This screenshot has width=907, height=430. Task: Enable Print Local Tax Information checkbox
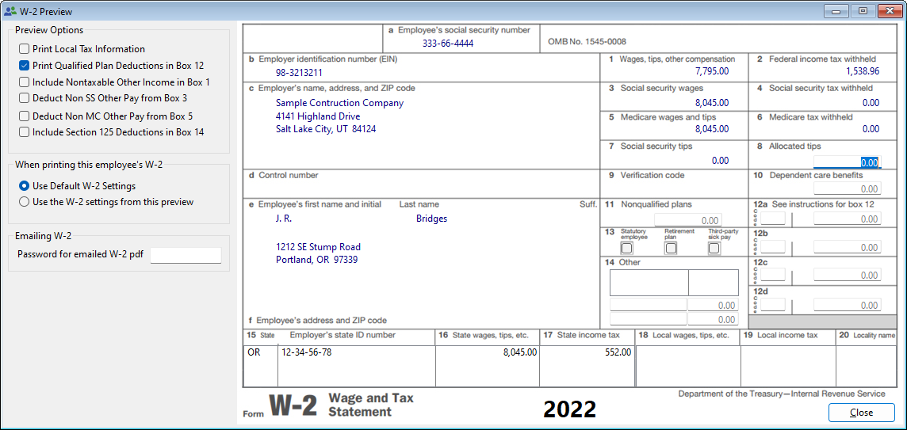[25, 49]
